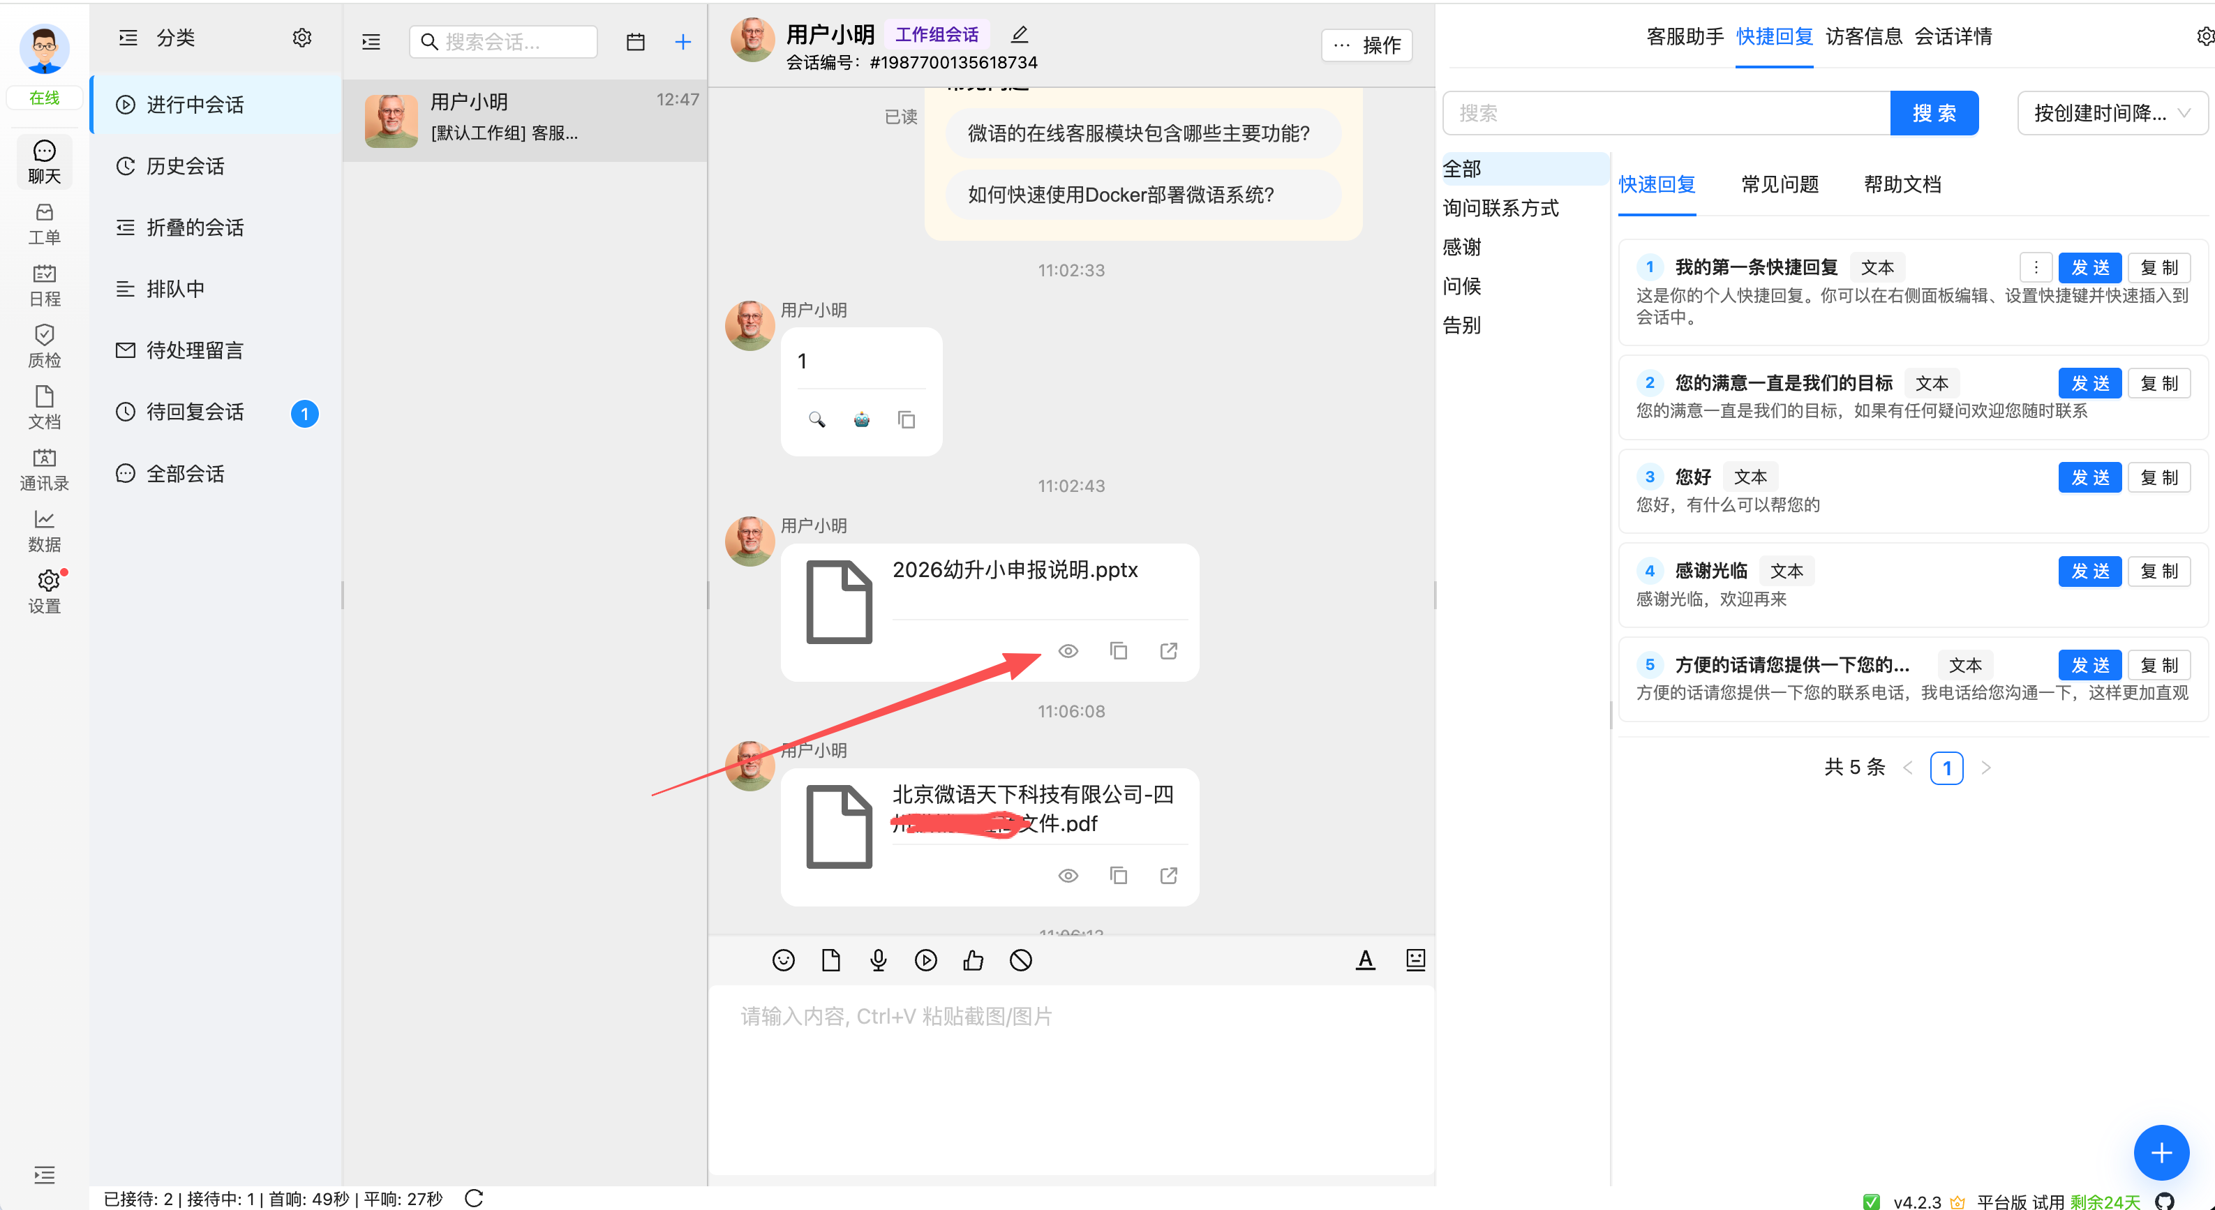Click the 搜索 search button
This screenshot has height=1210, width=2215.
pyautogui.click(x=1934, y=112)
